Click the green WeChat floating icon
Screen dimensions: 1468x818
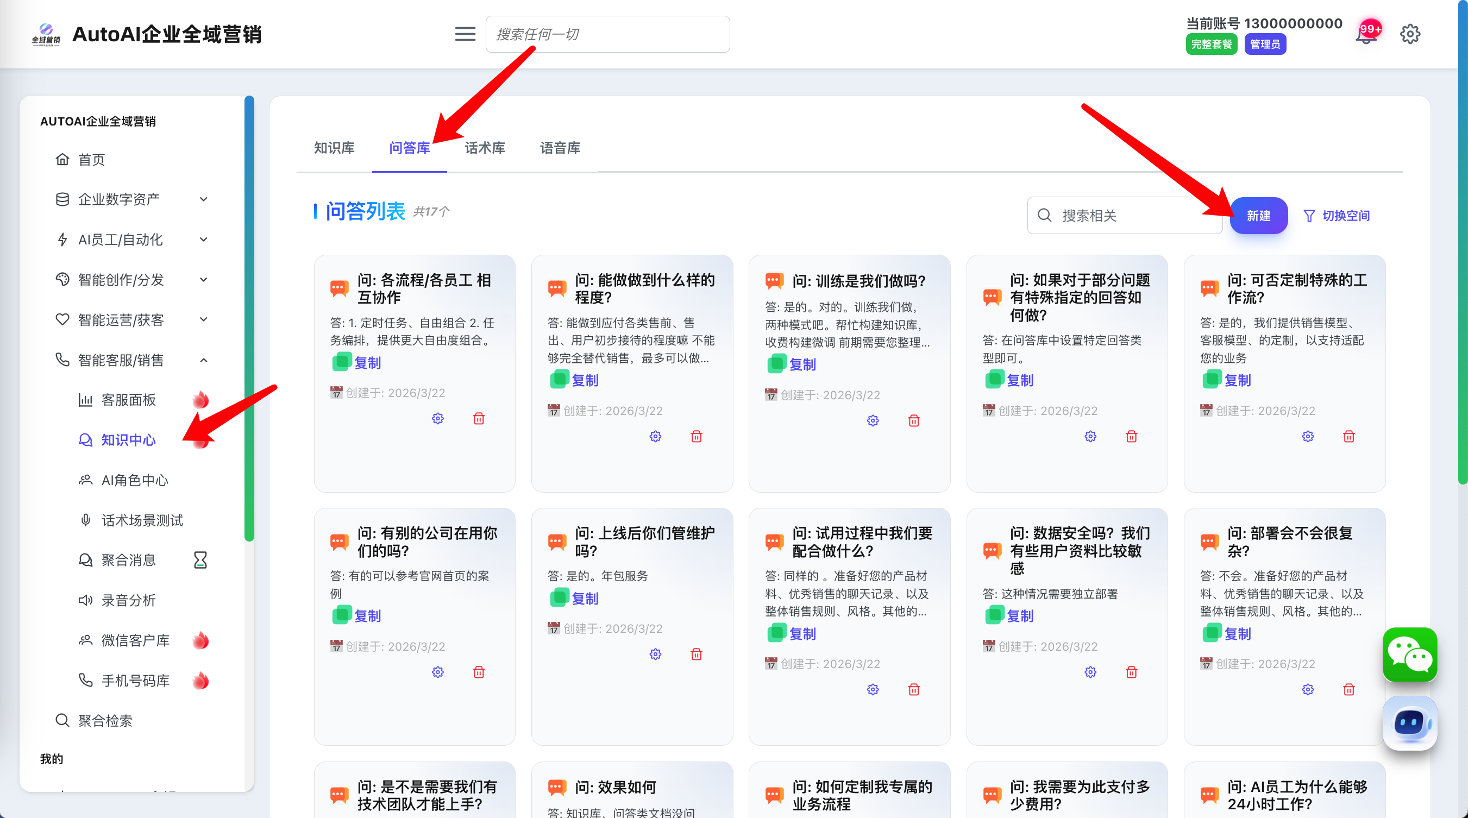click(x=1409, y=654)
